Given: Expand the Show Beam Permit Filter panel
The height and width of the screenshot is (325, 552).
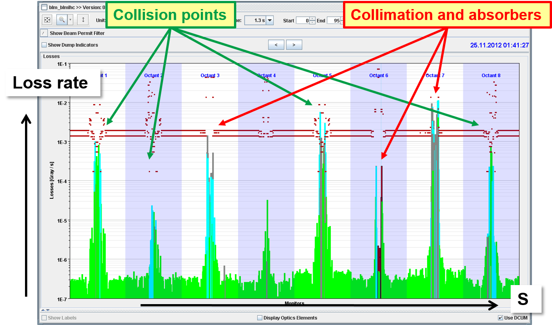Looking at the screenshot, I should [x=44, y=33].
